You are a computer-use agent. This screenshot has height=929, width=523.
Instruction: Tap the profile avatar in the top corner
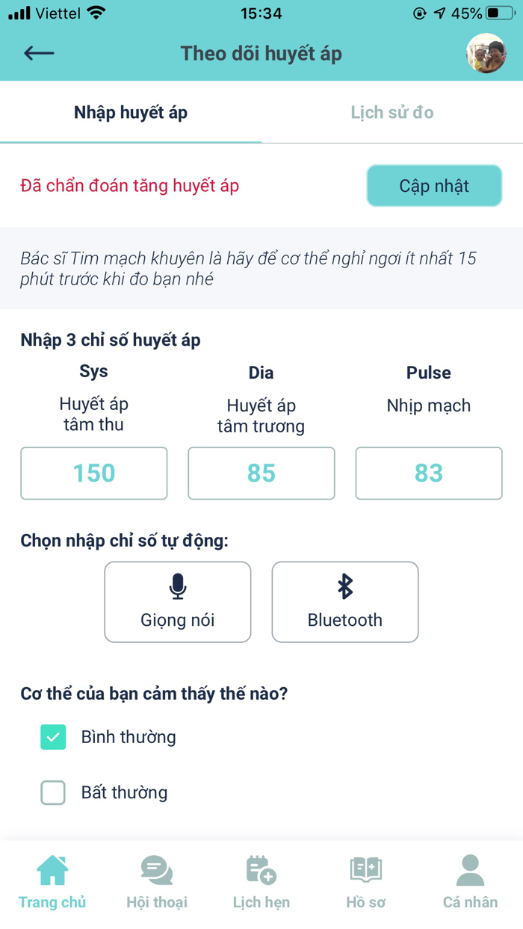click(486, 53)
